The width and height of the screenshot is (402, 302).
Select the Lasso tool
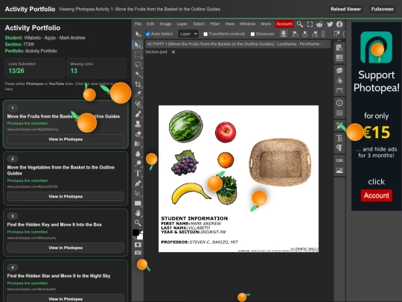coord(138,64)
